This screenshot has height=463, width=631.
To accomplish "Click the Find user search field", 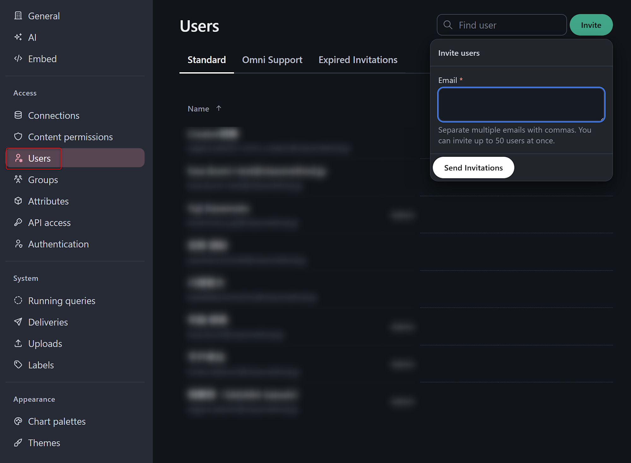I will pyautogui.click(x=508, y=25).
